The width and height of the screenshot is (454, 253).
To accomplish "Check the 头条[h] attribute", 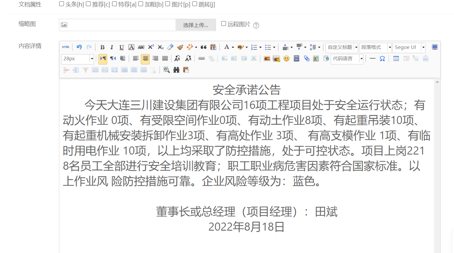I will (x=62, y=4).
